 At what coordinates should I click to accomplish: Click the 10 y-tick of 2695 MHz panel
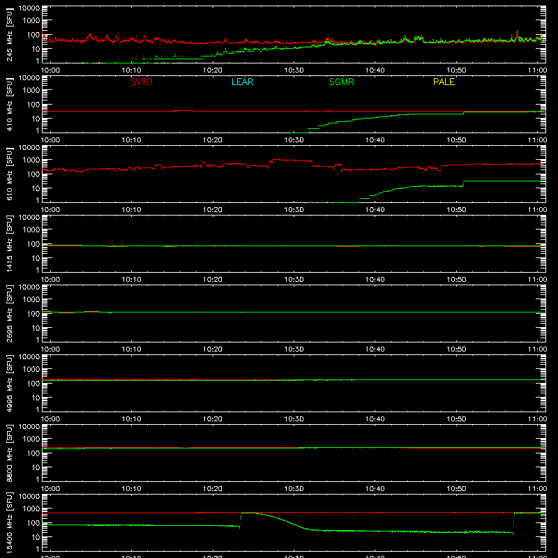[36, 328]
